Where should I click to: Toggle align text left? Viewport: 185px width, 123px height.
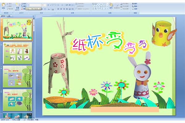(x=58, y=9)
